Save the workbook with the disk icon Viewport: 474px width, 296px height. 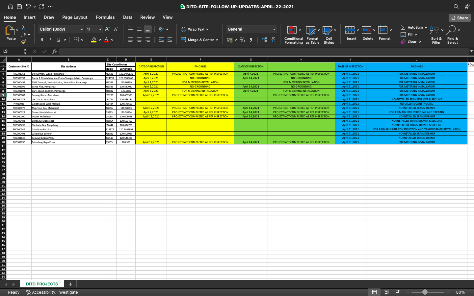coord(19,7)
